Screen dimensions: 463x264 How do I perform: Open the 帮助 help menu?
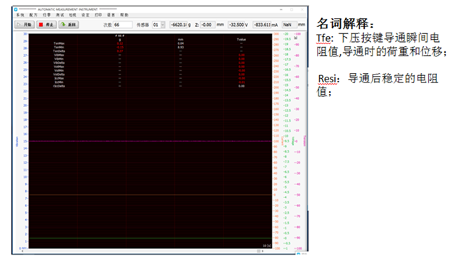[x=124, y=15]
